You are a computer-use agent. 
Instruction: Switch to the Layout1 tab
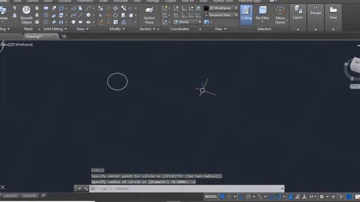[x=11, y=195]
